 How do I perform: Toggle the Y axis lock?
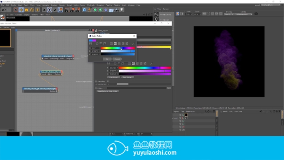click(49, 10)
